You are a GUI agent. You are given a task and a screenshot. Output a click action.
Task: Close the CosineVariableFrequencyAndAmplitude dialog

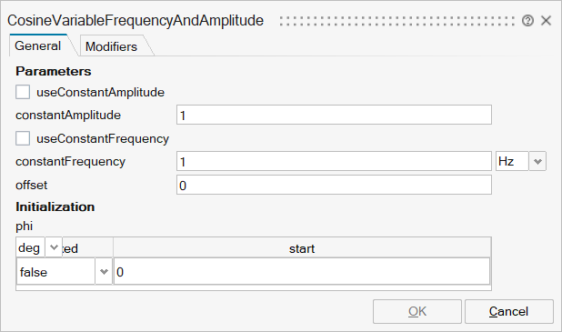(x=546, y=20)
